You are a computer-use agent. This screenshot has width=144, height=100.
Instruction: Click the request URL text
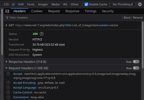(67, 25)
